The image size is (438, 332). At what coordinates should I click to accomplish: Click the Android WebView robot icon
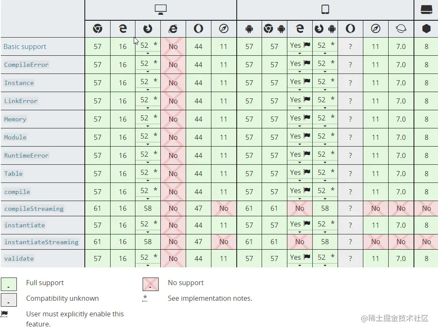249,29
